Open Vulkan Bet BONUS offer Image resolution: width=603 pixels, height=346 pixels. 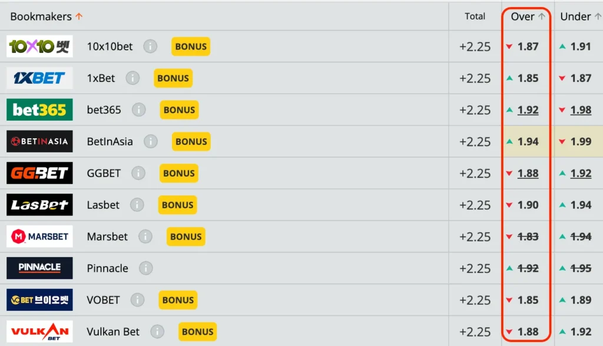(197, 331)
